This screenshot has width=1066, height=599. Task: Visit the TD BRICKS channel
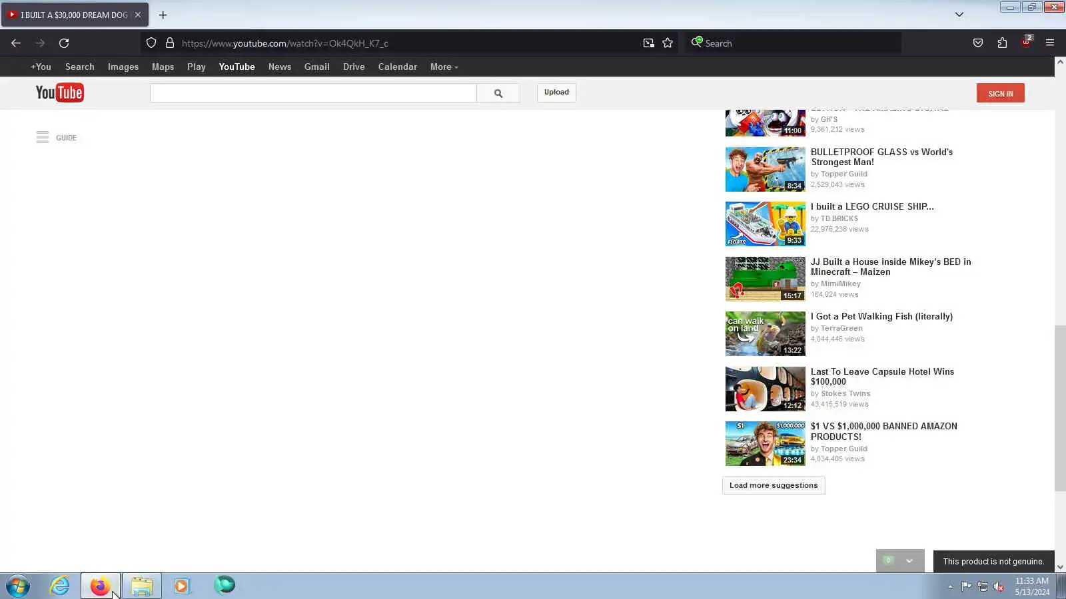coord(839,218)
